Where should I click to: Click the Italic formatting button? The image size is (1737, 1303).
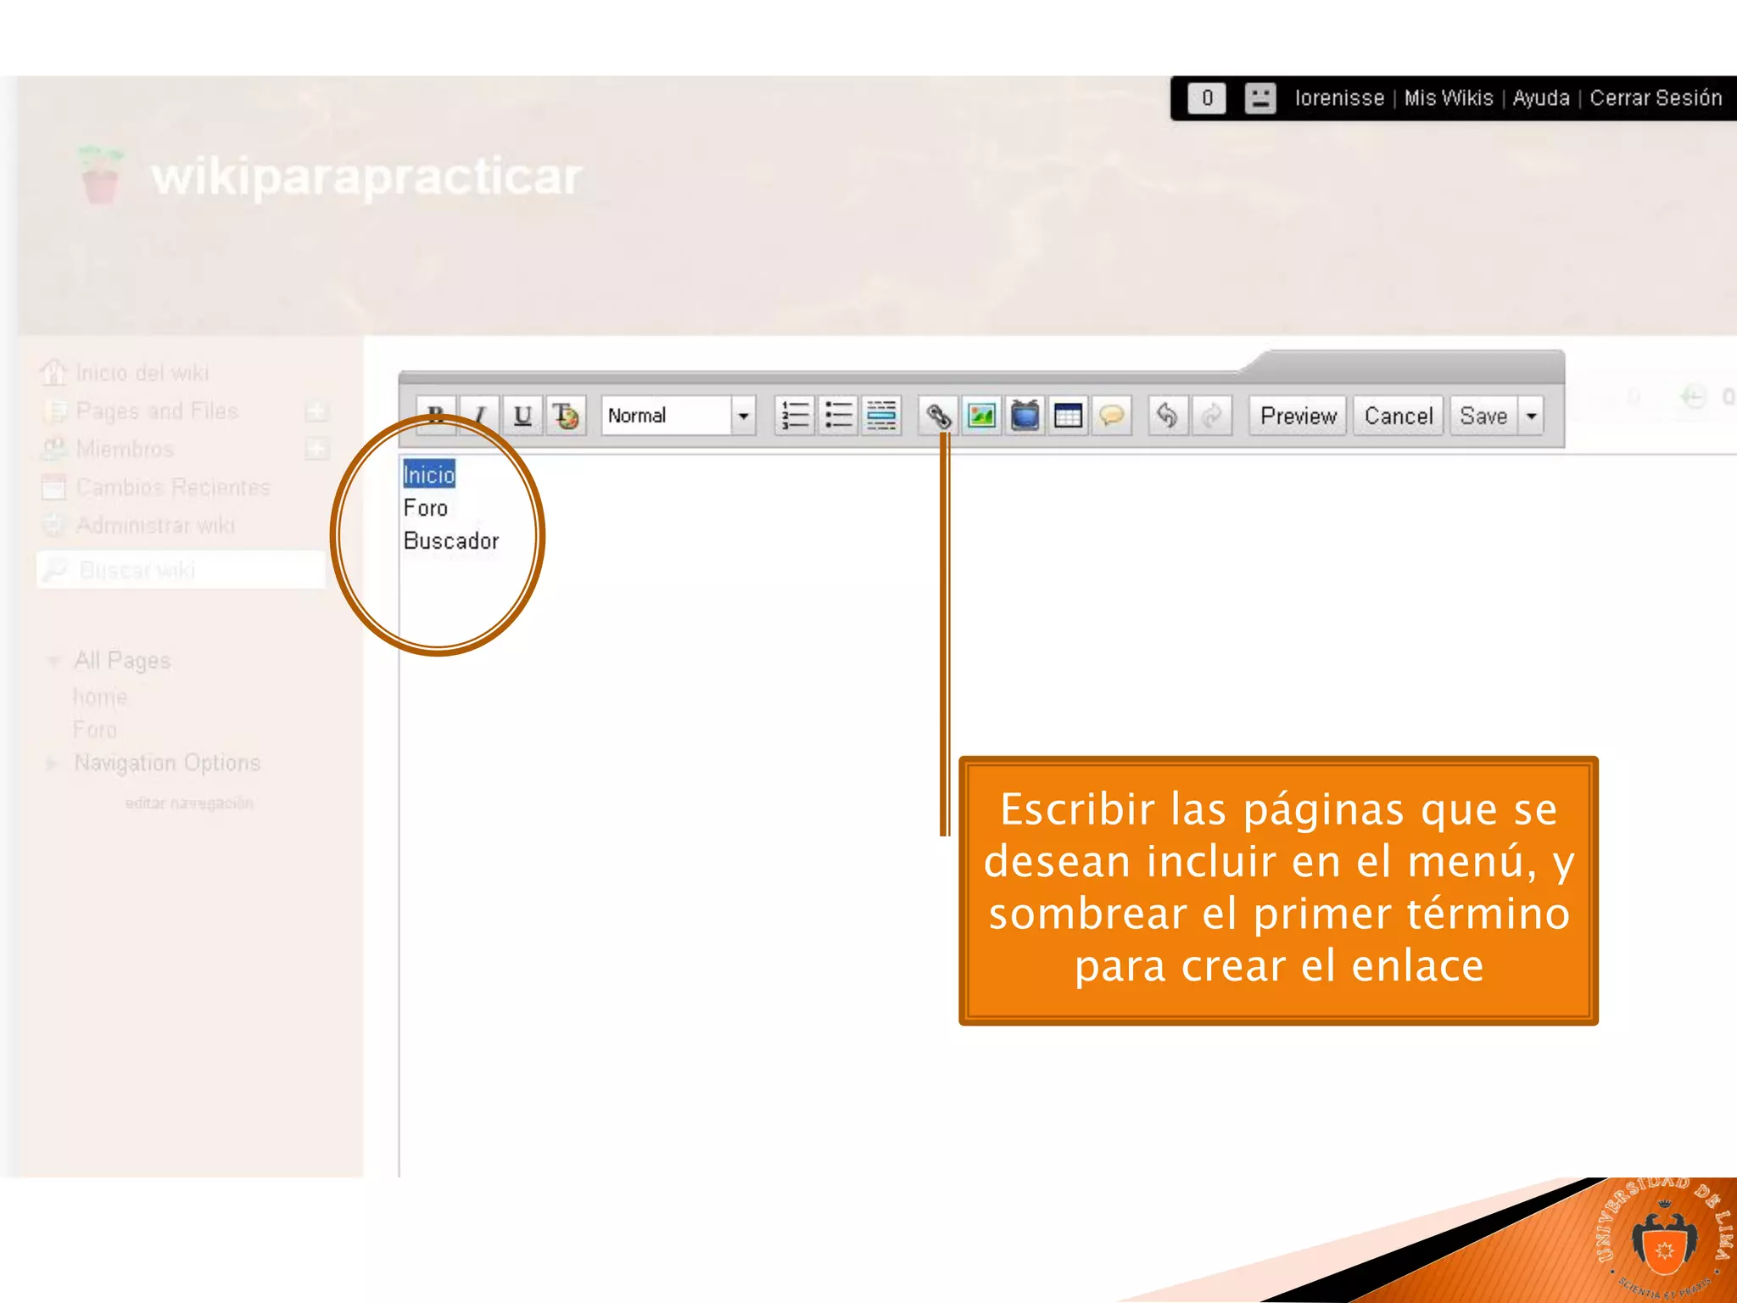[x=480, y=416]
